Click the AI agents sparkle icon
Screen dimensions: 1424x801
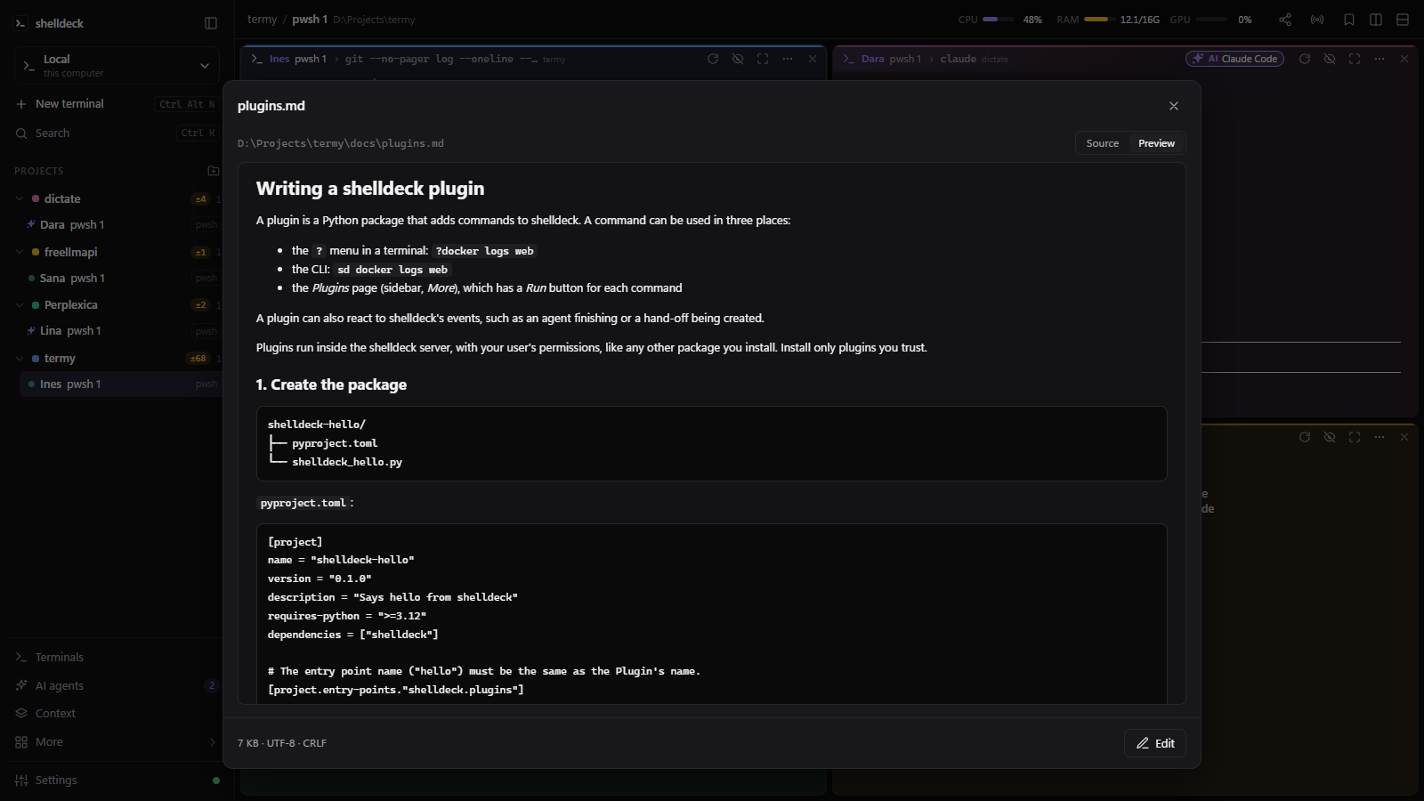tap(21, 685)
